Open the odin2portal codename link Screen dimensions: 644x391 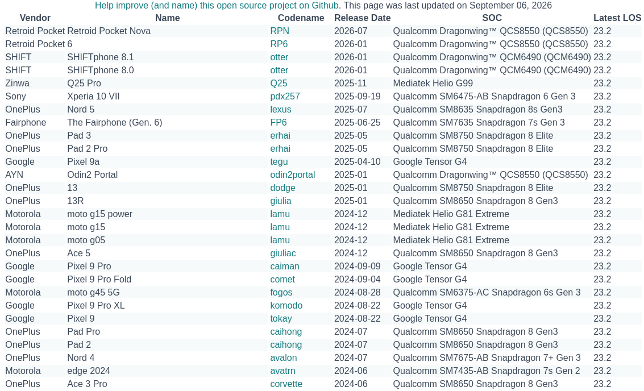click(x=293, y=175)
